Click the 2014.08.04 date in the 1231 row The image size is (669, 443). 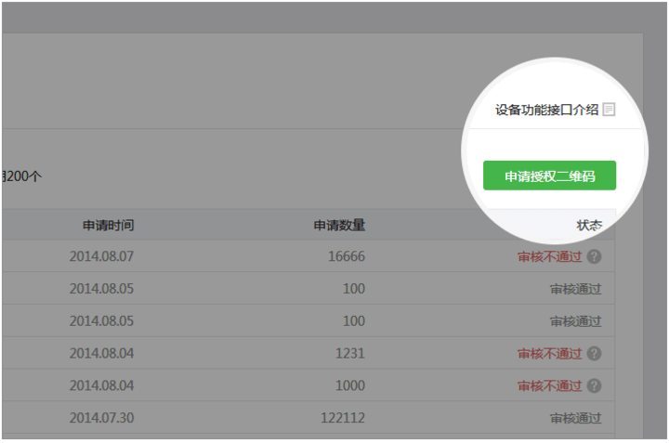(x=102, y=354)
